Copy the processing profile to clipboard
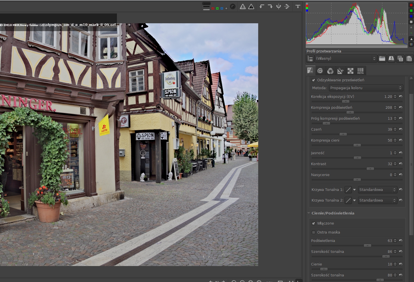Screen dimensions: 414x282 click(400, 59)
